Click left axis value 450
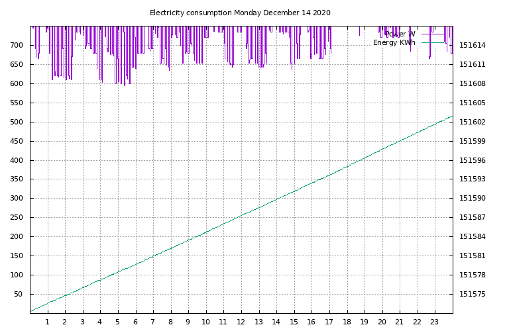This screenshot has height=331, width=509. click(17, 141)
